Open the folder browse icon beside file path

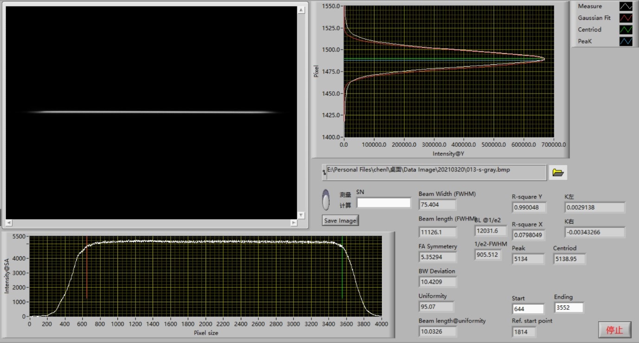tap(558, 173)
